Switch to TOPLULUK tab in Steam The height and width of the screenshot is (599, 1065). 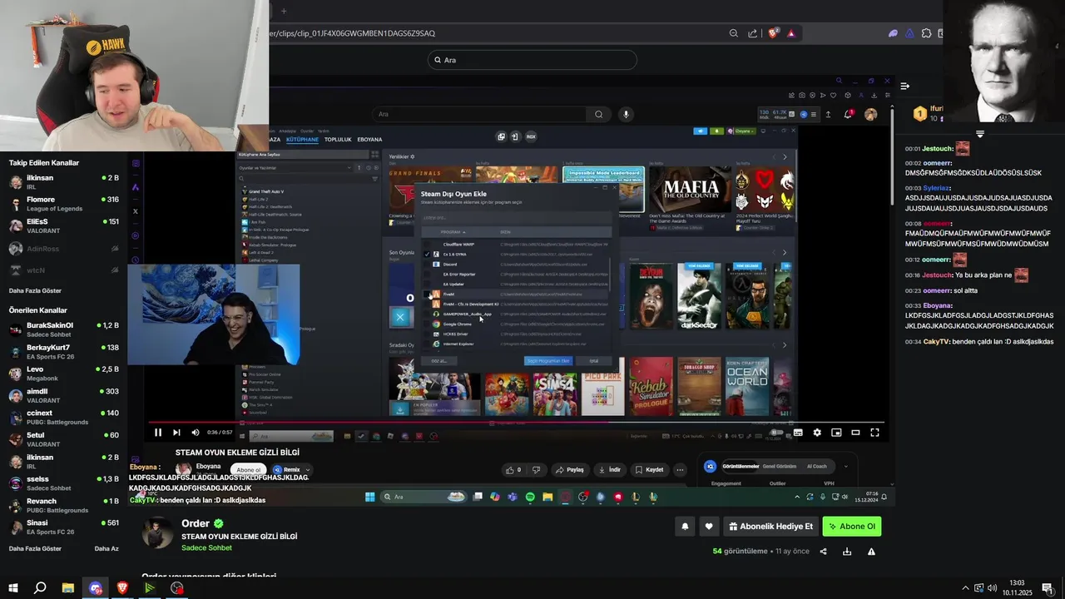338,139
